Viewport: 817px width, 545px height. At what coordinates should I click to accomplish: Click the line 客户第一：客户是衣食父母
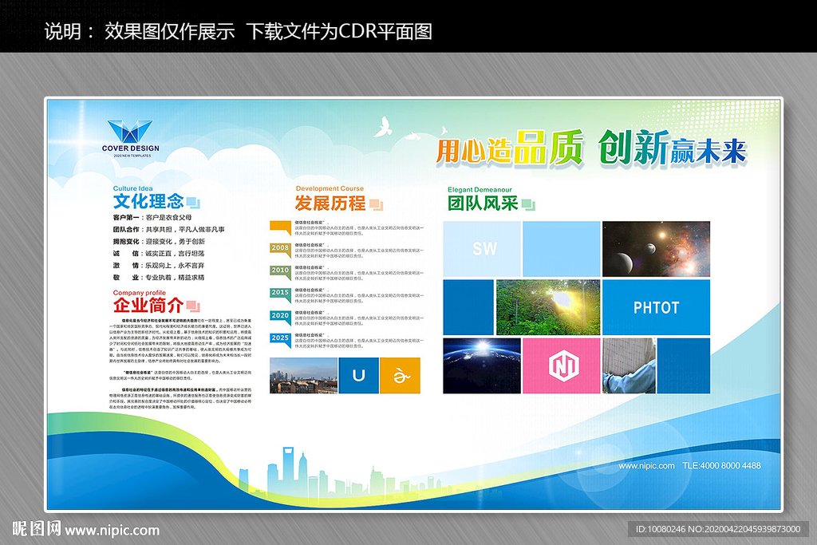(x=152, y=217)
